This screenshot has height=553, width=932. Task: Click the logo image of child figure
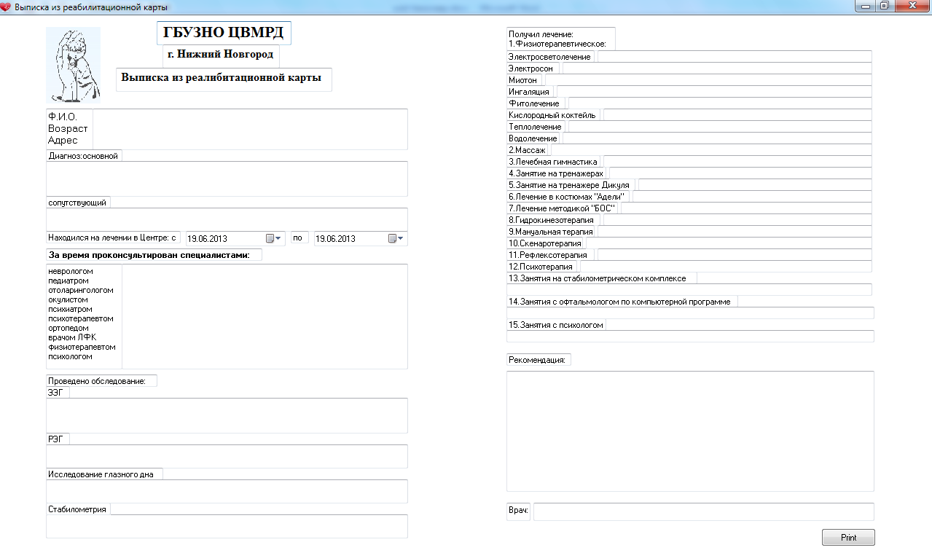pyautogui.click(x=73, y=64)
